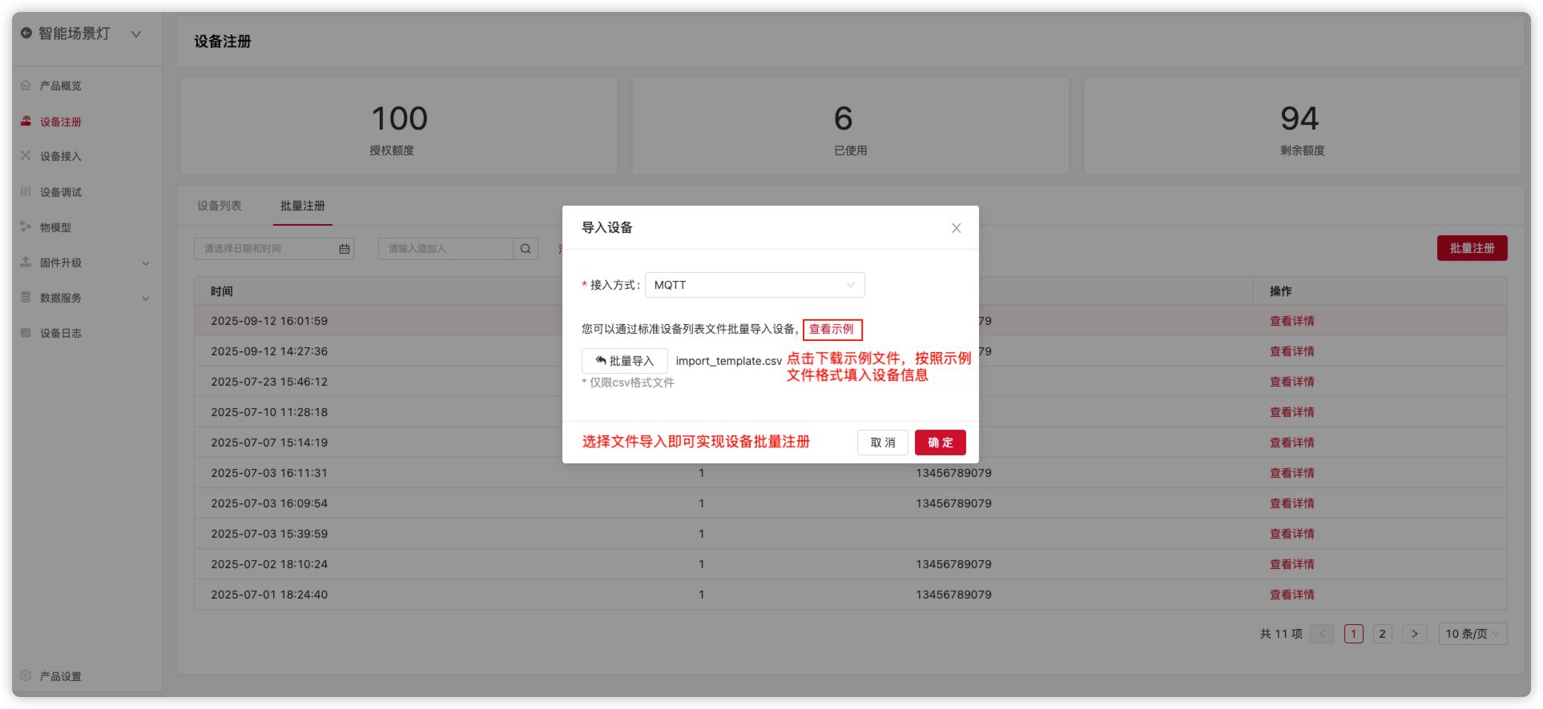Screen dimensions: 1543x709
Task: Close the 导入设备 dialog
Action: click(x=956, y=228)
